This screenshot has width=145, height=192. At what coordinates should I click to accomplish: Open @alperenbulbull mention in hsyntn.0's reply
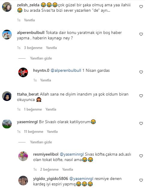(x=66, y=71)
